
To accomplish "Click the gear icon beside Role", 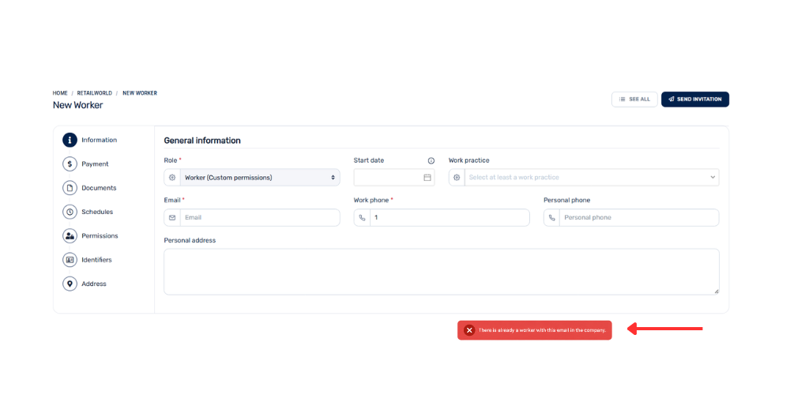I will pyautogui.click(x=172, y=177).
